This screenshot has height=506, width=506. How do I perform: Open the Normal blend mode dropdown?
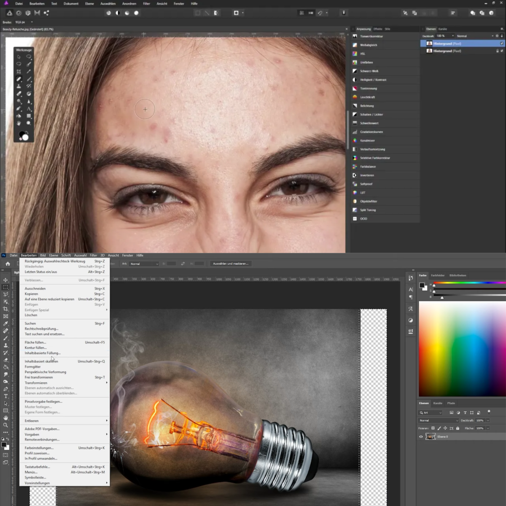click(x=438, y=420)
